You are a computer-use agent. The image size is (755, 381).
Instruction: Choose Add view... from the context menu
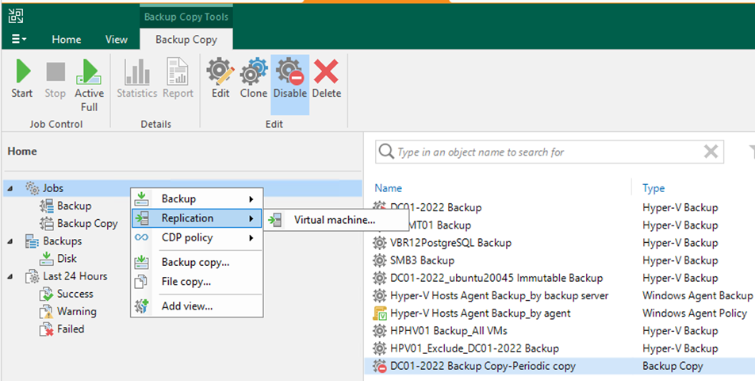coord(197,306)
